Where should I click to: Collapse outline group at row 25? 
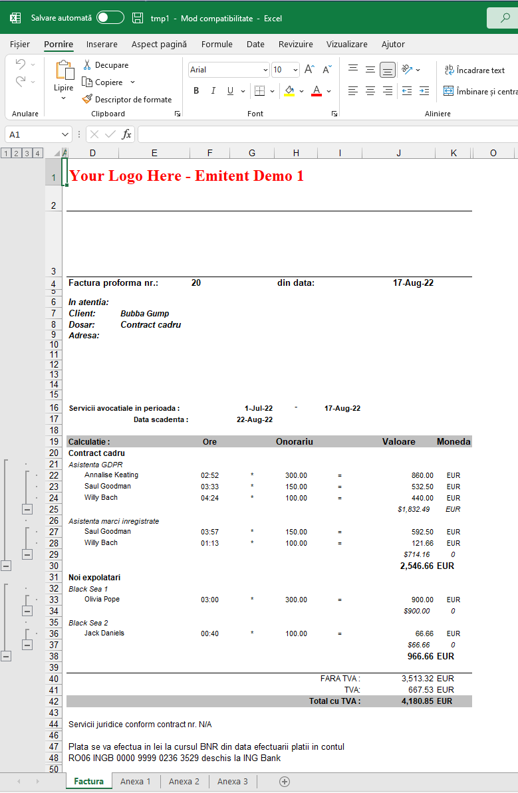[27, 509]
